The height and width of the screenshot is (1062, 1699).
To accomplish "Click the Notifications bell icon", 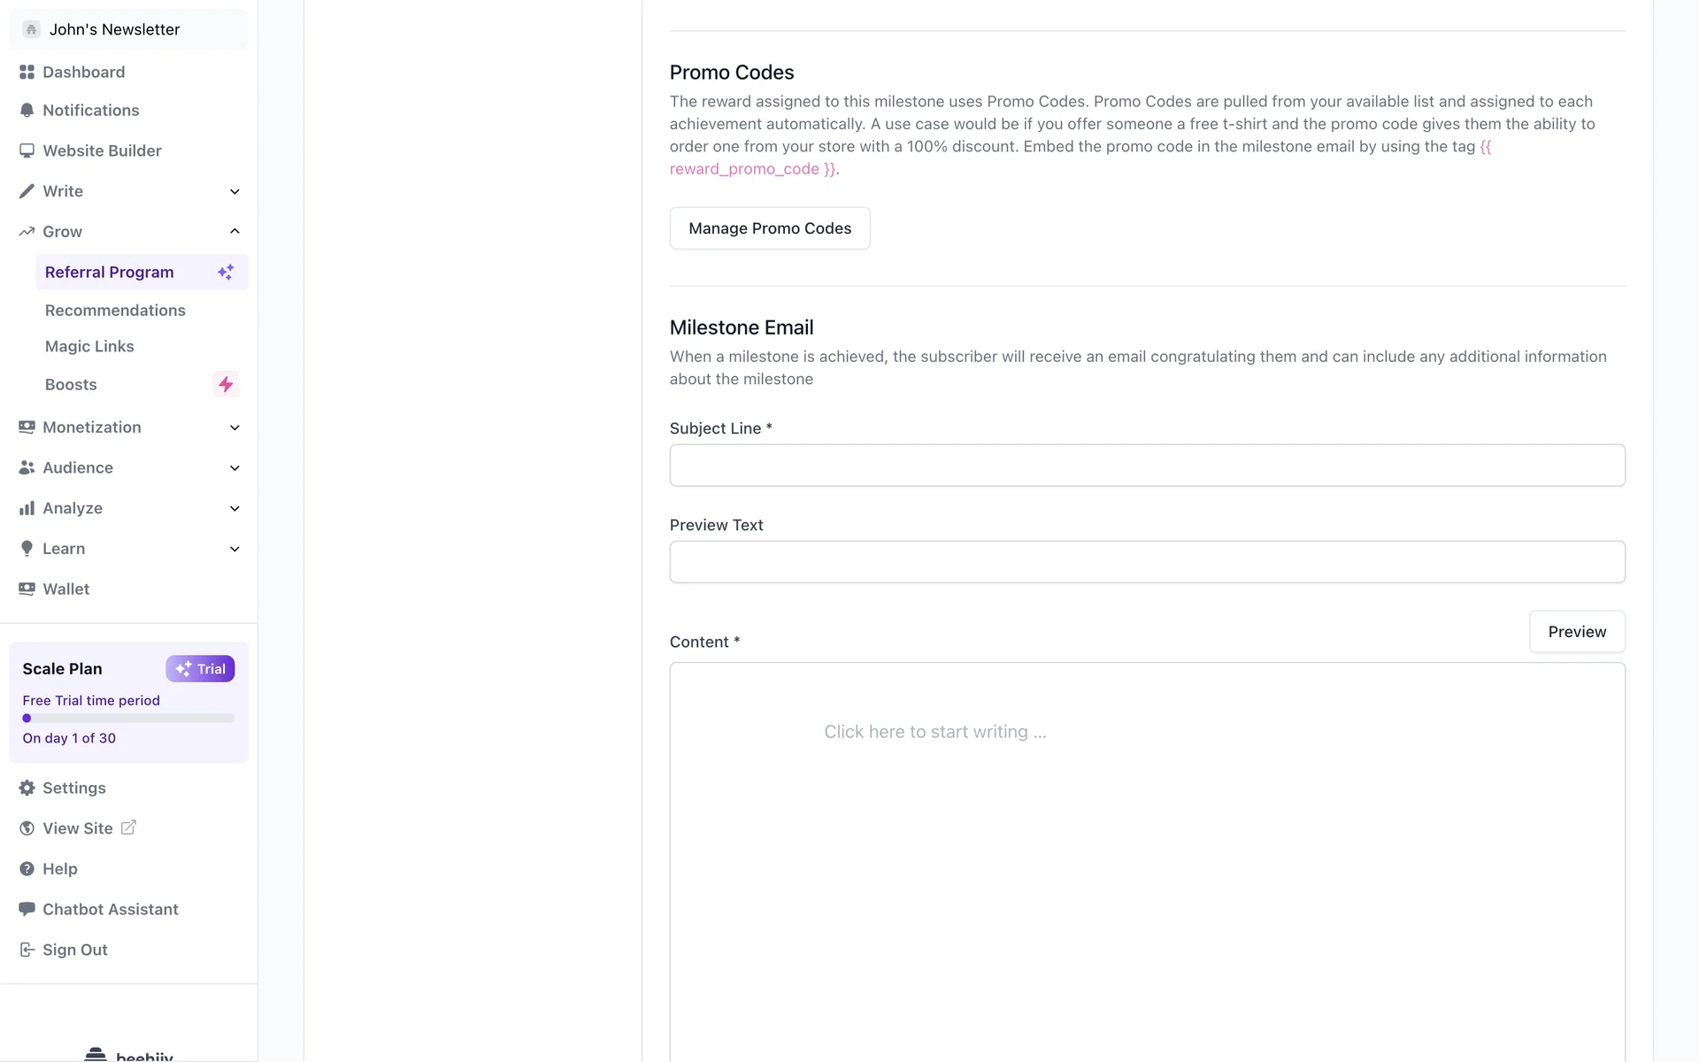I will click(x=27, y=111).
